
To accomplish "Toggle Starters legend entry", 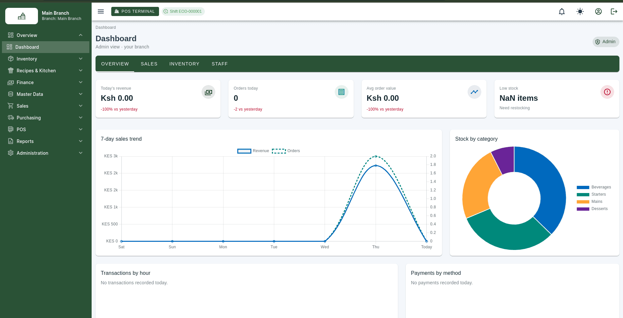I will click(x=591, y=194).
